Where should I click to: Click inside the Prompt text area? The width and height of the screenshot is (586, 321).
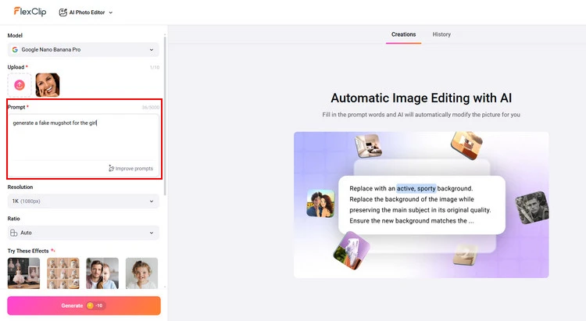pos(83,137)
